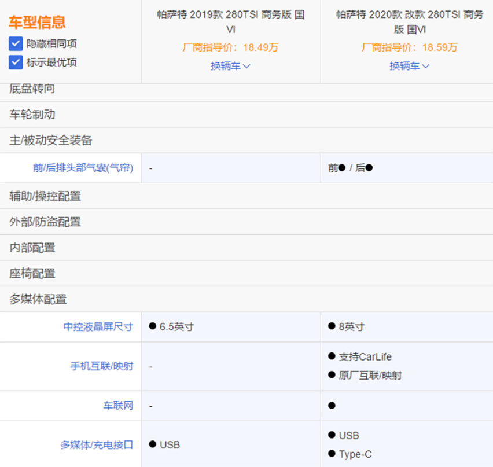
Task: Open the 多媒体/充电接口 link
Action: tap(97, 445)
